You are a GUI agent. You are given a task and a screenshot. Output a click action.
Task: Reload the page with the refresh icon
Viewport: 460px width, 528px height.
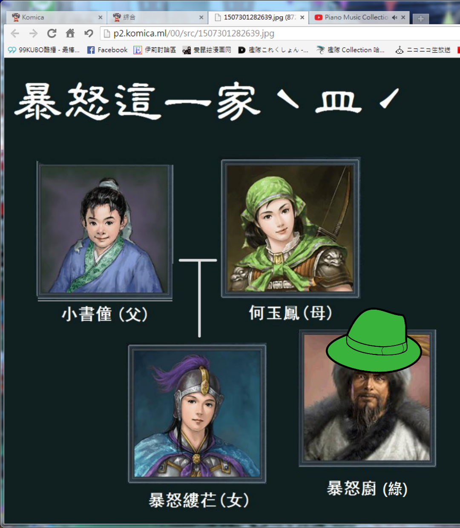tap(52, 33)
